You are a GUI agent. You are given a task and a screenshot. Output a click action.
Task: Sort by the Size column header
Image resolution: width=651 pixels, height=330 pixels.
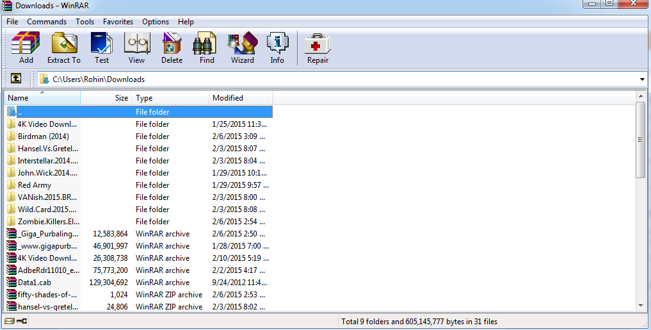click(106, 98)
